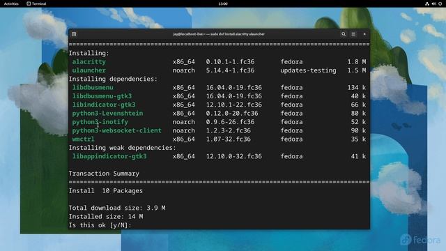
Task: Click python3-websocket-client package name
Action: point(116,130)
